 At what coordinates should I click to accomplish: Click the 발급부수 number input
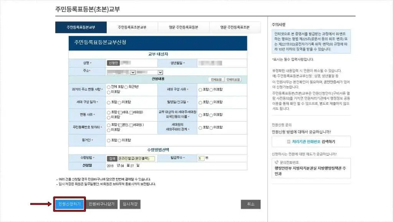coord(201,158)
